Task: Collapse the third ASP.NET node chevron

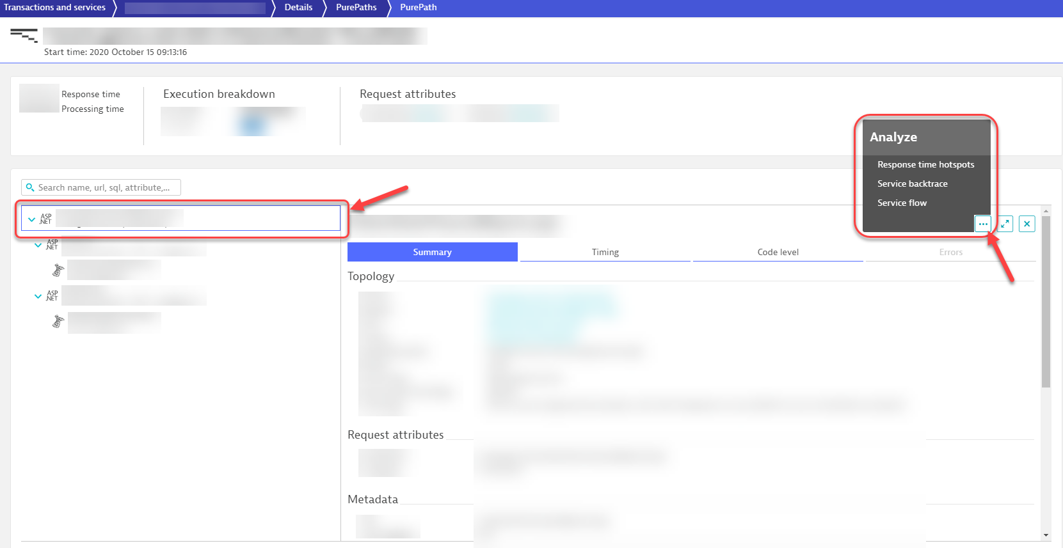Action: click(x=38, y=296)
